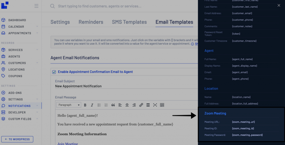Expand the Customers submenu chevron

37,63
